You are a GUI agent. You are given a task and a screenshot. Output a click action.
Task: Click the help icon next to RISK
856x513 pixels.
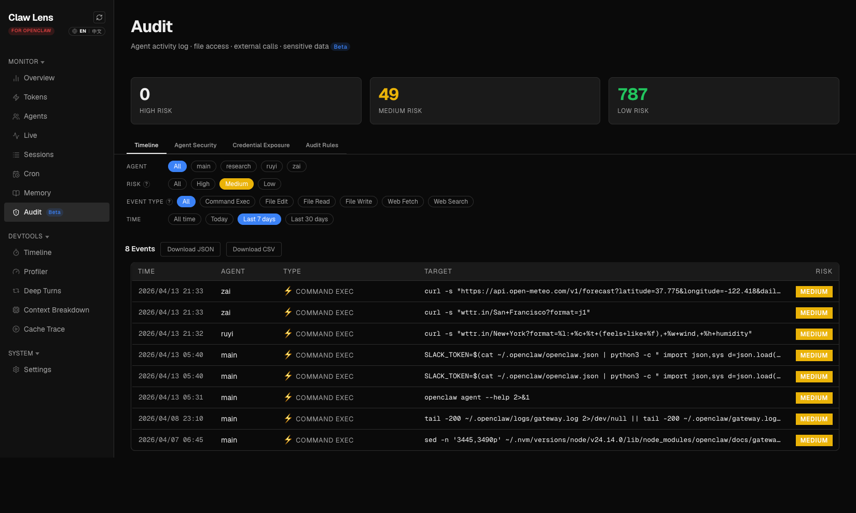pos(146,184)
